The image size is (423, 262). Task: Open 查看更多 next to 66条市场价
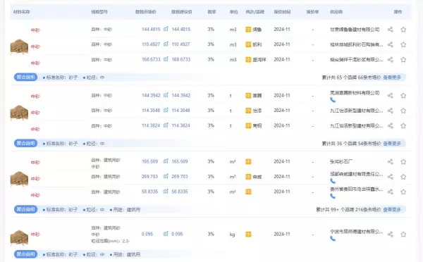(392, 77)
